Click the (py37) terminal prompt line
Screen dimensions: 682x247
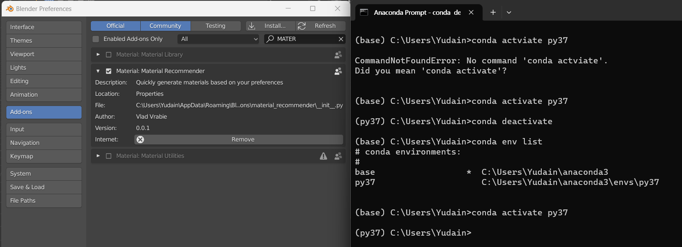click(413, 233)
